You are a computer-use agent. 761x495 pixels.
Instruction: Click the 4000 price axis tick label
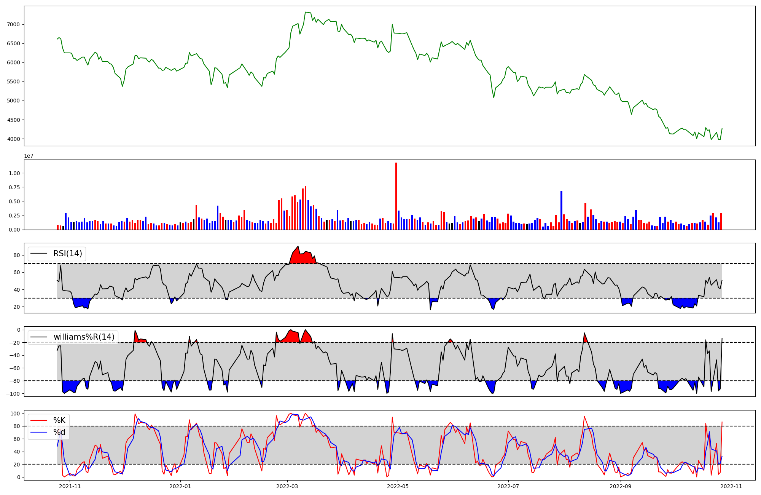13,139
